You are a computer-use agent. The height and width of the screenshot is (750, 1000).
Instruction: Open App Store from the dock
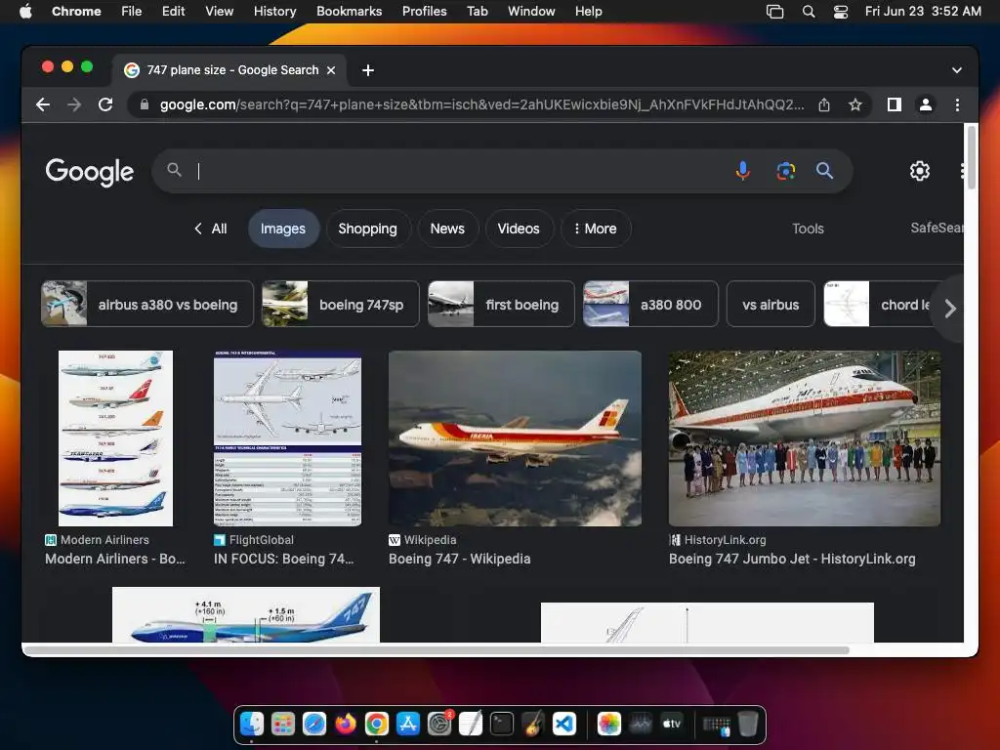[407, 724]
